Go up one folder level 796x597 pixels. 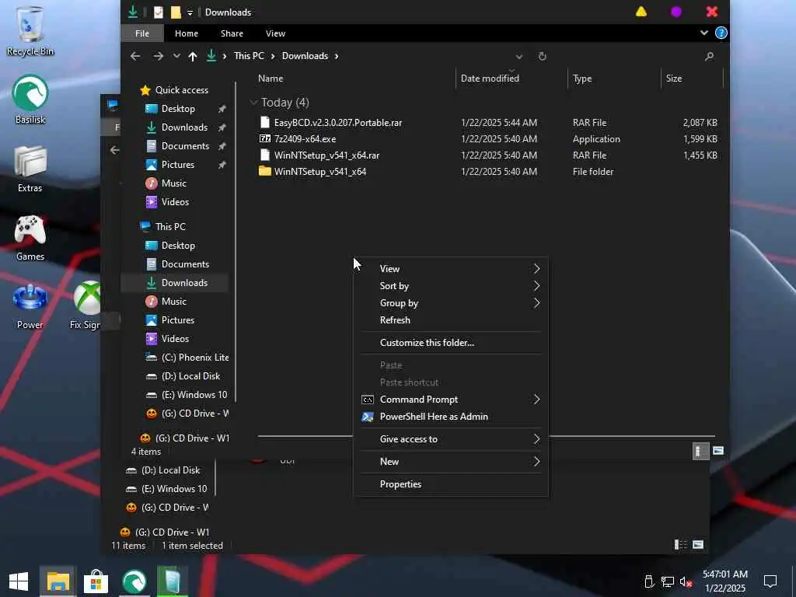(x=193, y=56)
